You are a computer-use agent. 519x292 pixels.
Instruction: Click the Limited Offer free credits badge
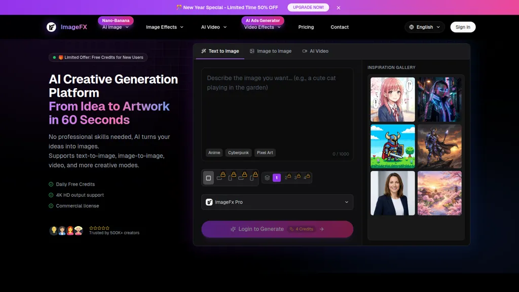click(x=98, y=57)
